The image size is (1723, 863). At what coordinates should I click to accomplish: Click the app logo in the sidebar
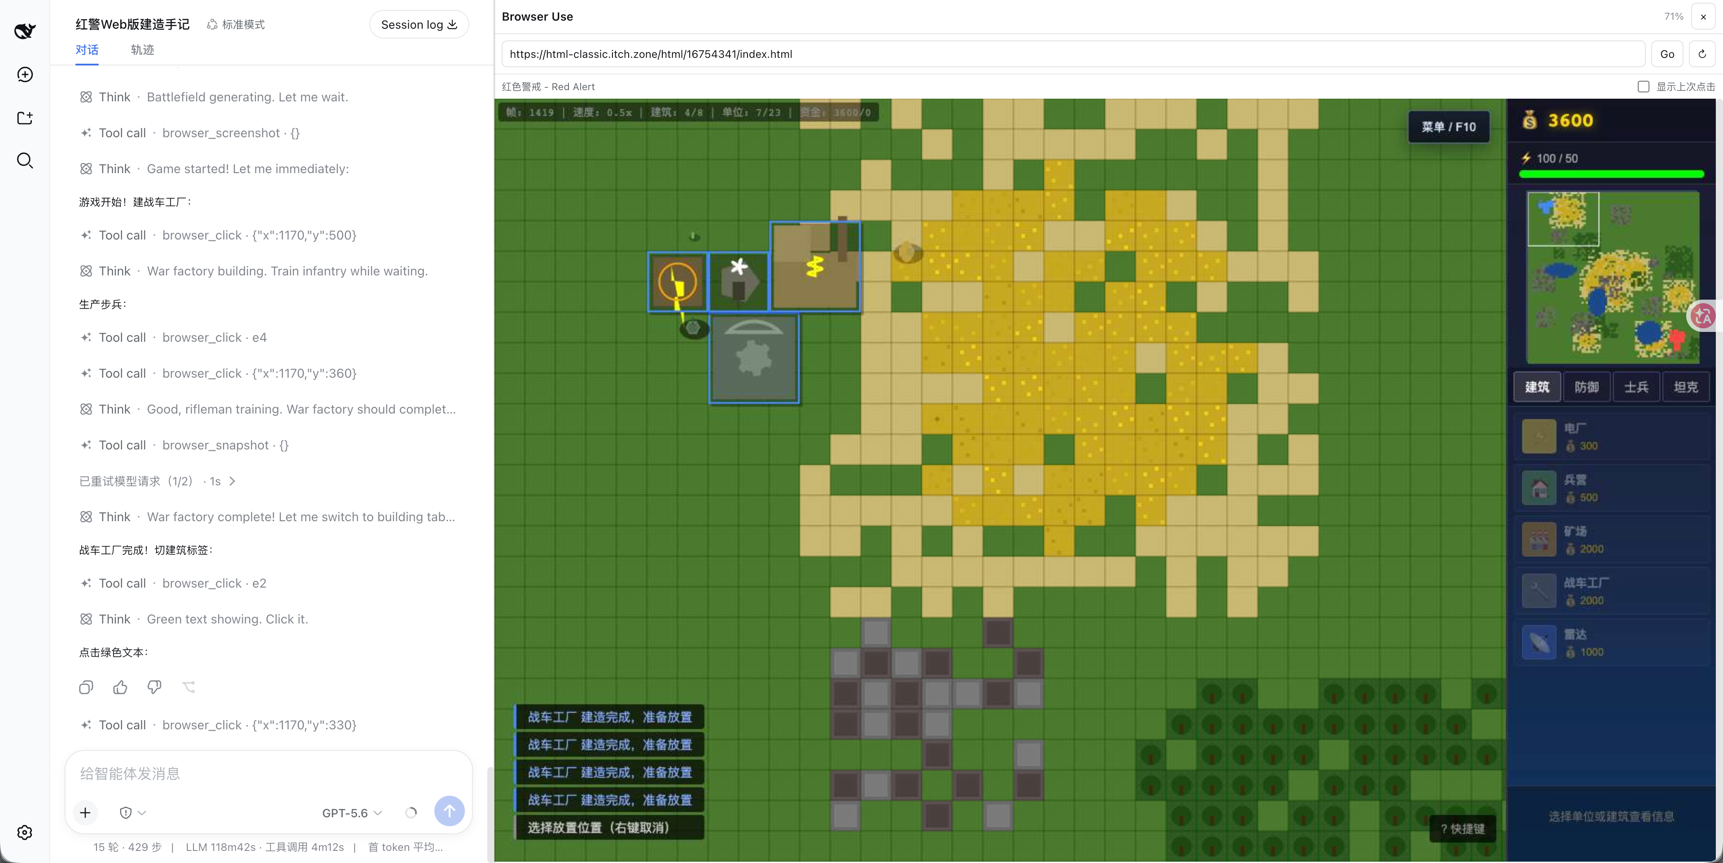click(25, 31)
